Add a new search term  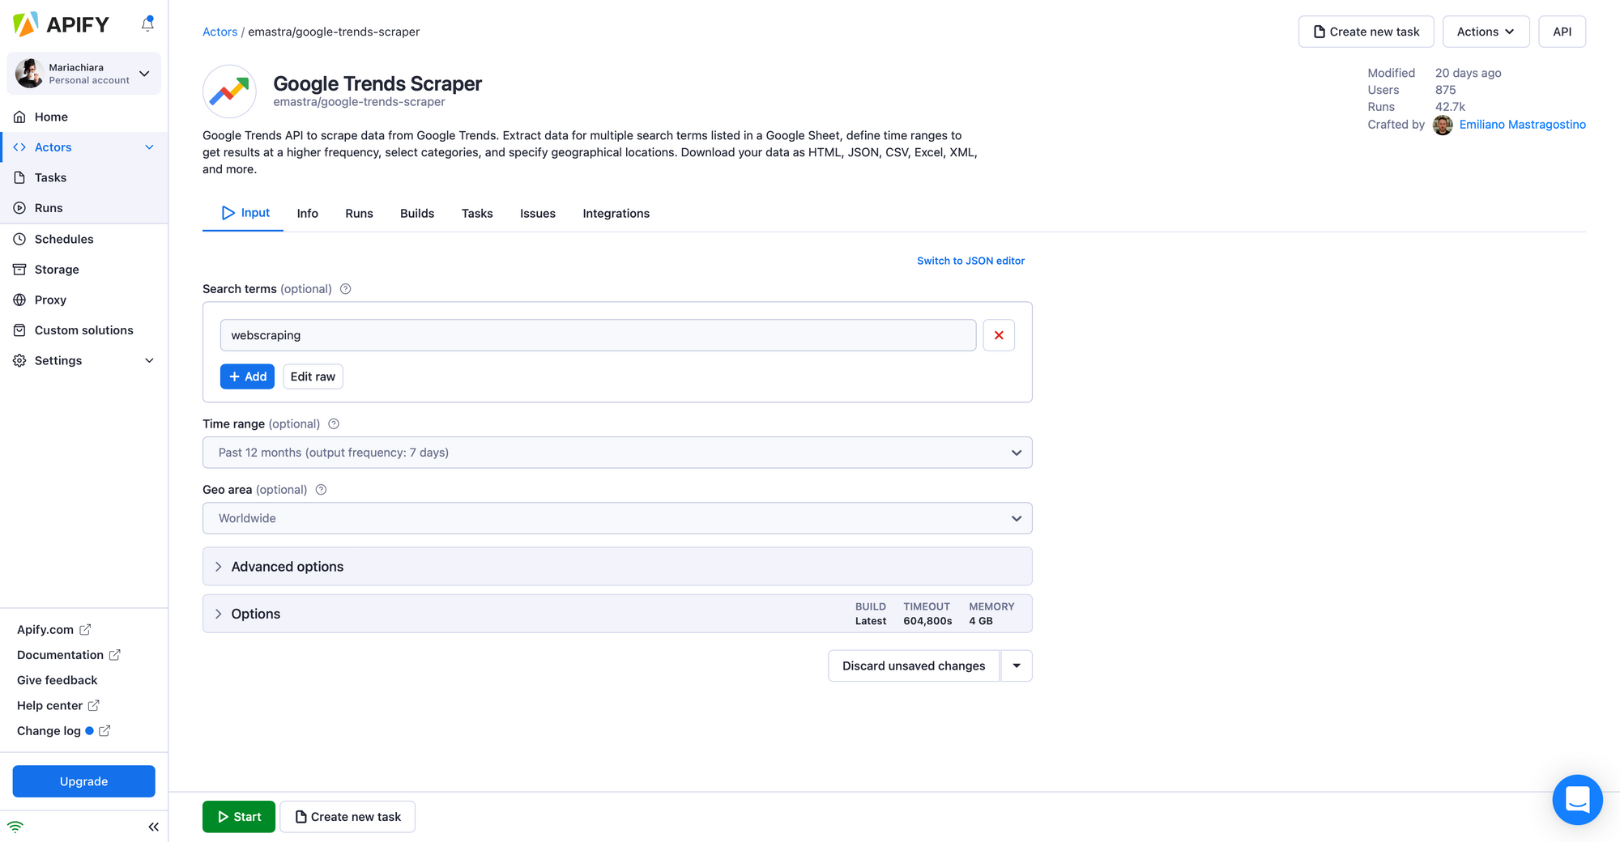point(247,376)
